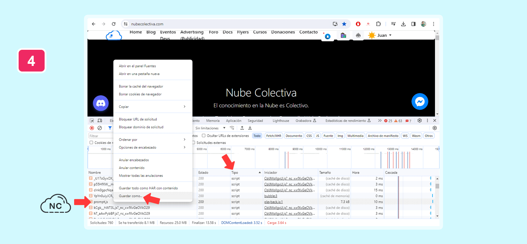The image size is (527, 244).
Task: Click the bookmark star in address bar
Action: point(344,24)
